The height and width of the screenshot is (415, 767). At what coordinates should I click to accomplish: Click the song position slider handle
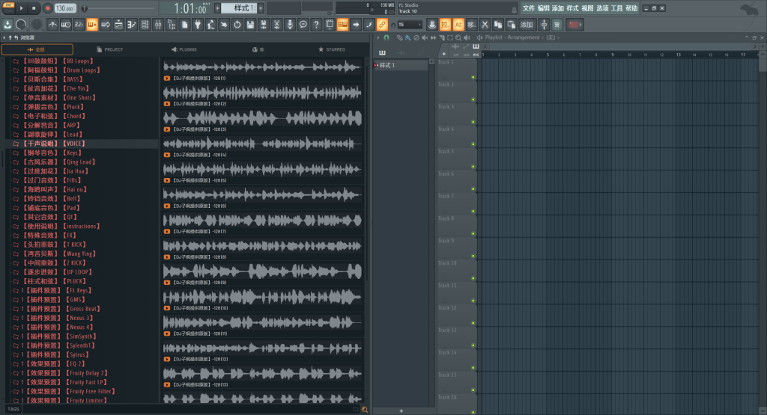pos(84,8)
